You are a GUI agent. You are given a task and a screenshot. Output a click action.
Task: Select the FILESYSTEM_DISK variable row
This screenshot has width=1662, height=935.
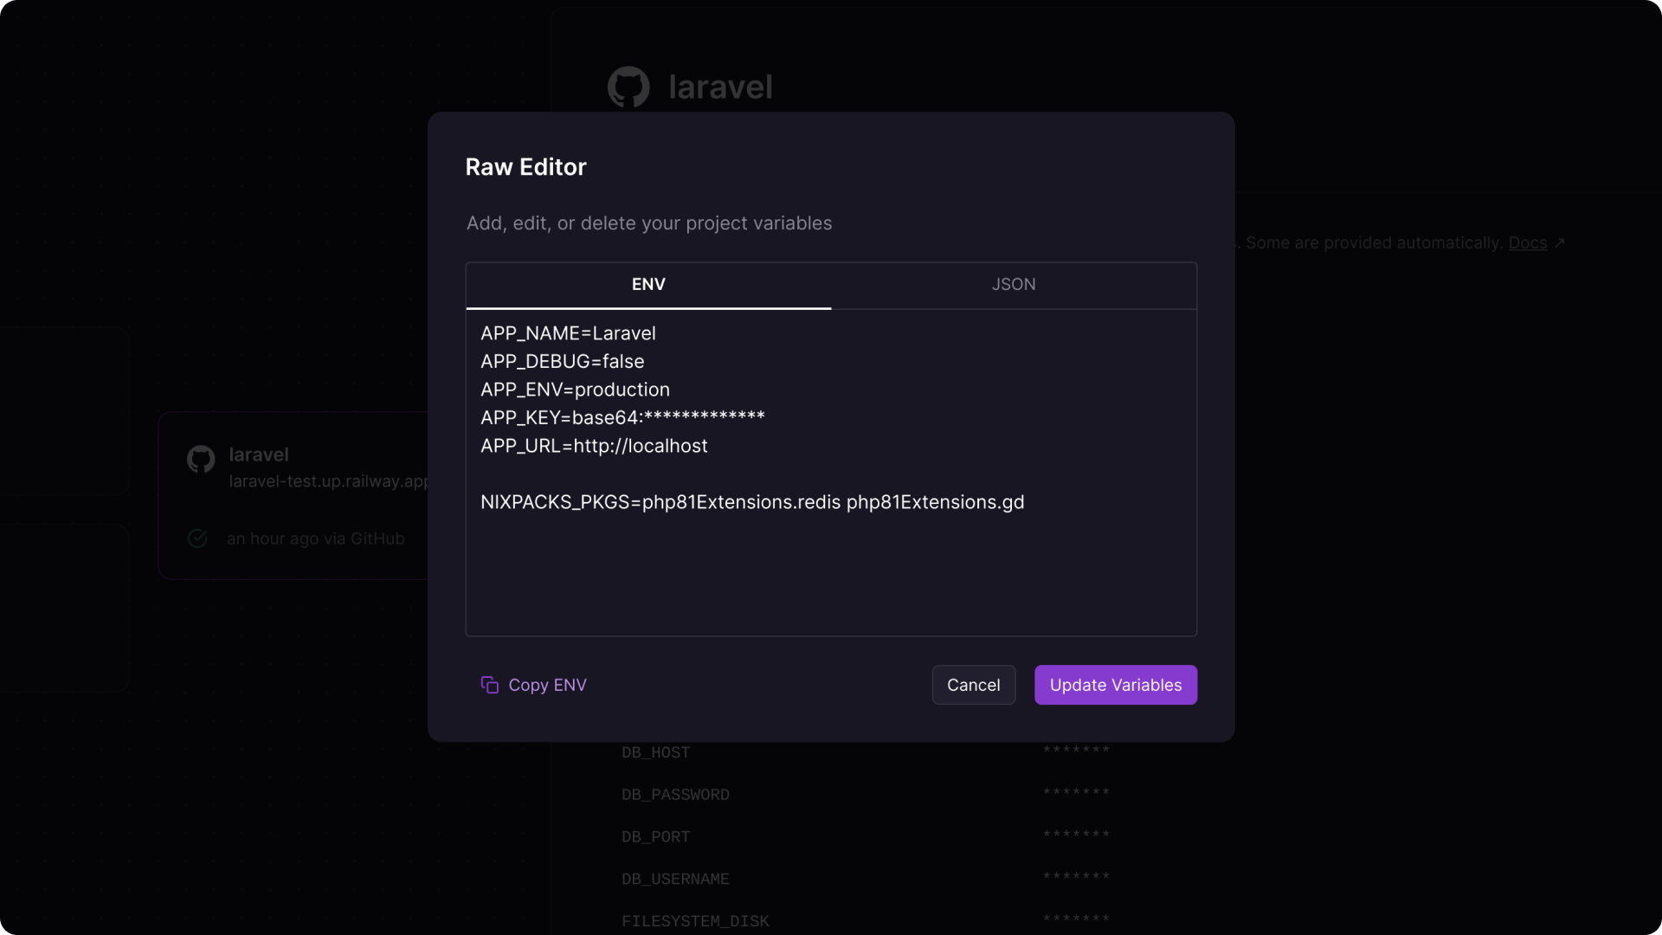(x=866, y=921)
